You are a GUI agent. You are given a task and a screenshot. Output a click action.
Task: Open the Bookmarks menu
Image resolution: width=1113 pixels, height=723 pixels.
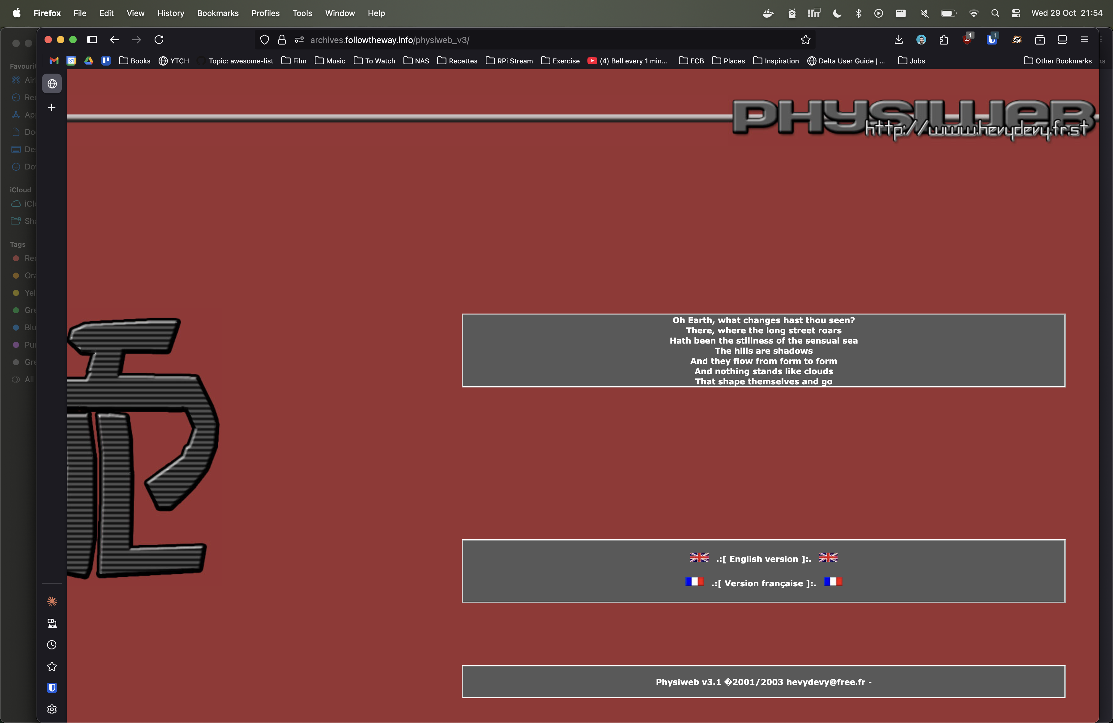click(x=217, y=13)
